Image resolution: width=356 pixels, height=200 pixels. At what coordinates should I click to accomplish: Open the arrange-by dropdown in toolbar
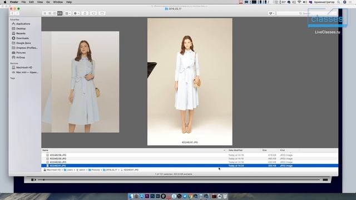[x=68, y=13]
